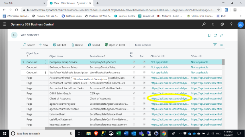The height and width of the screenshot is (137, 245).
Task: Open the AJ user account avatar
Action: [240, 25]
